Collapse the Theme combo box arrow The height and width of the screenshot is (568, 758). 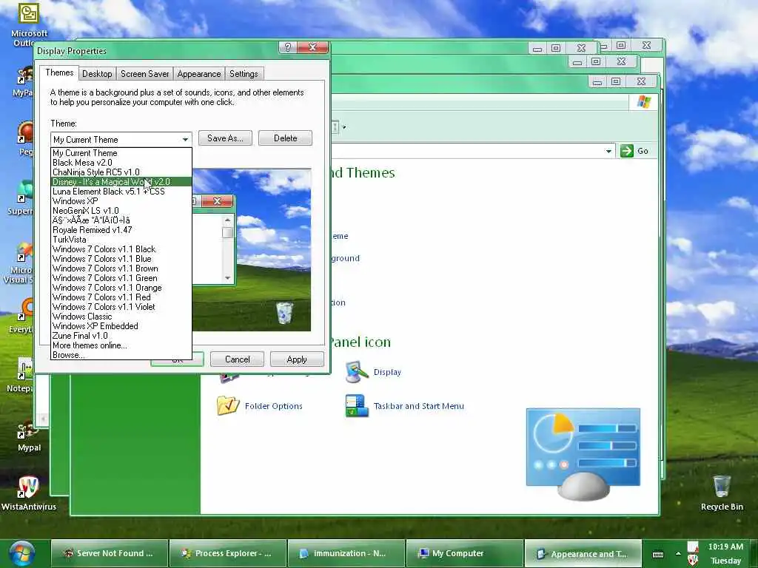185,140
